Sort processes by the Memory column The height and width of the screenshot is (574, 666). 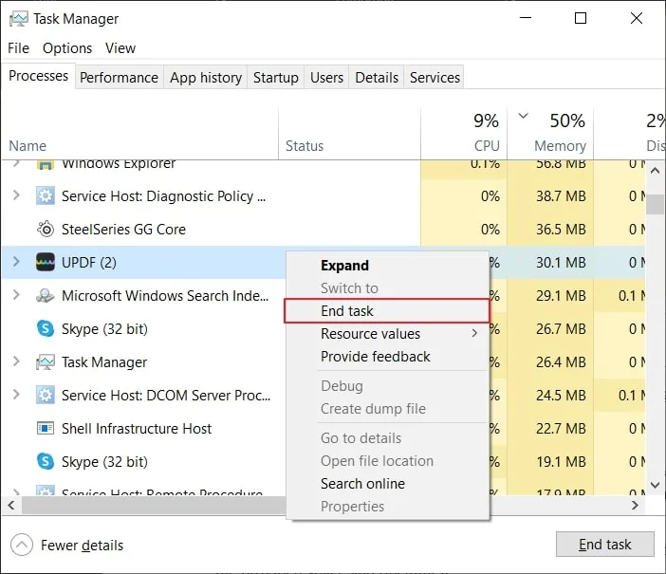point(559,145)
